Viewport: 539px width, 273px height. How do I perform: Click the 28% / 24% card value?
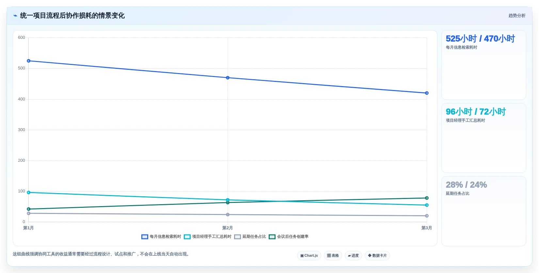(x=466, y=185)
